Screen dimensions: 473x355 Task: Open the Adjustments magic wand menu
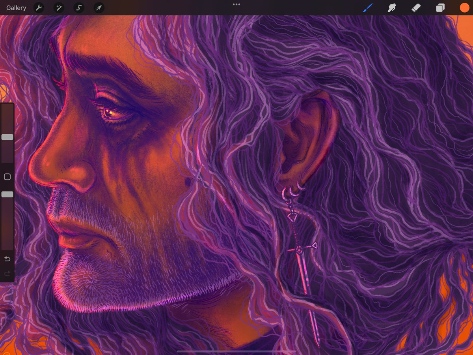point(59,8)
